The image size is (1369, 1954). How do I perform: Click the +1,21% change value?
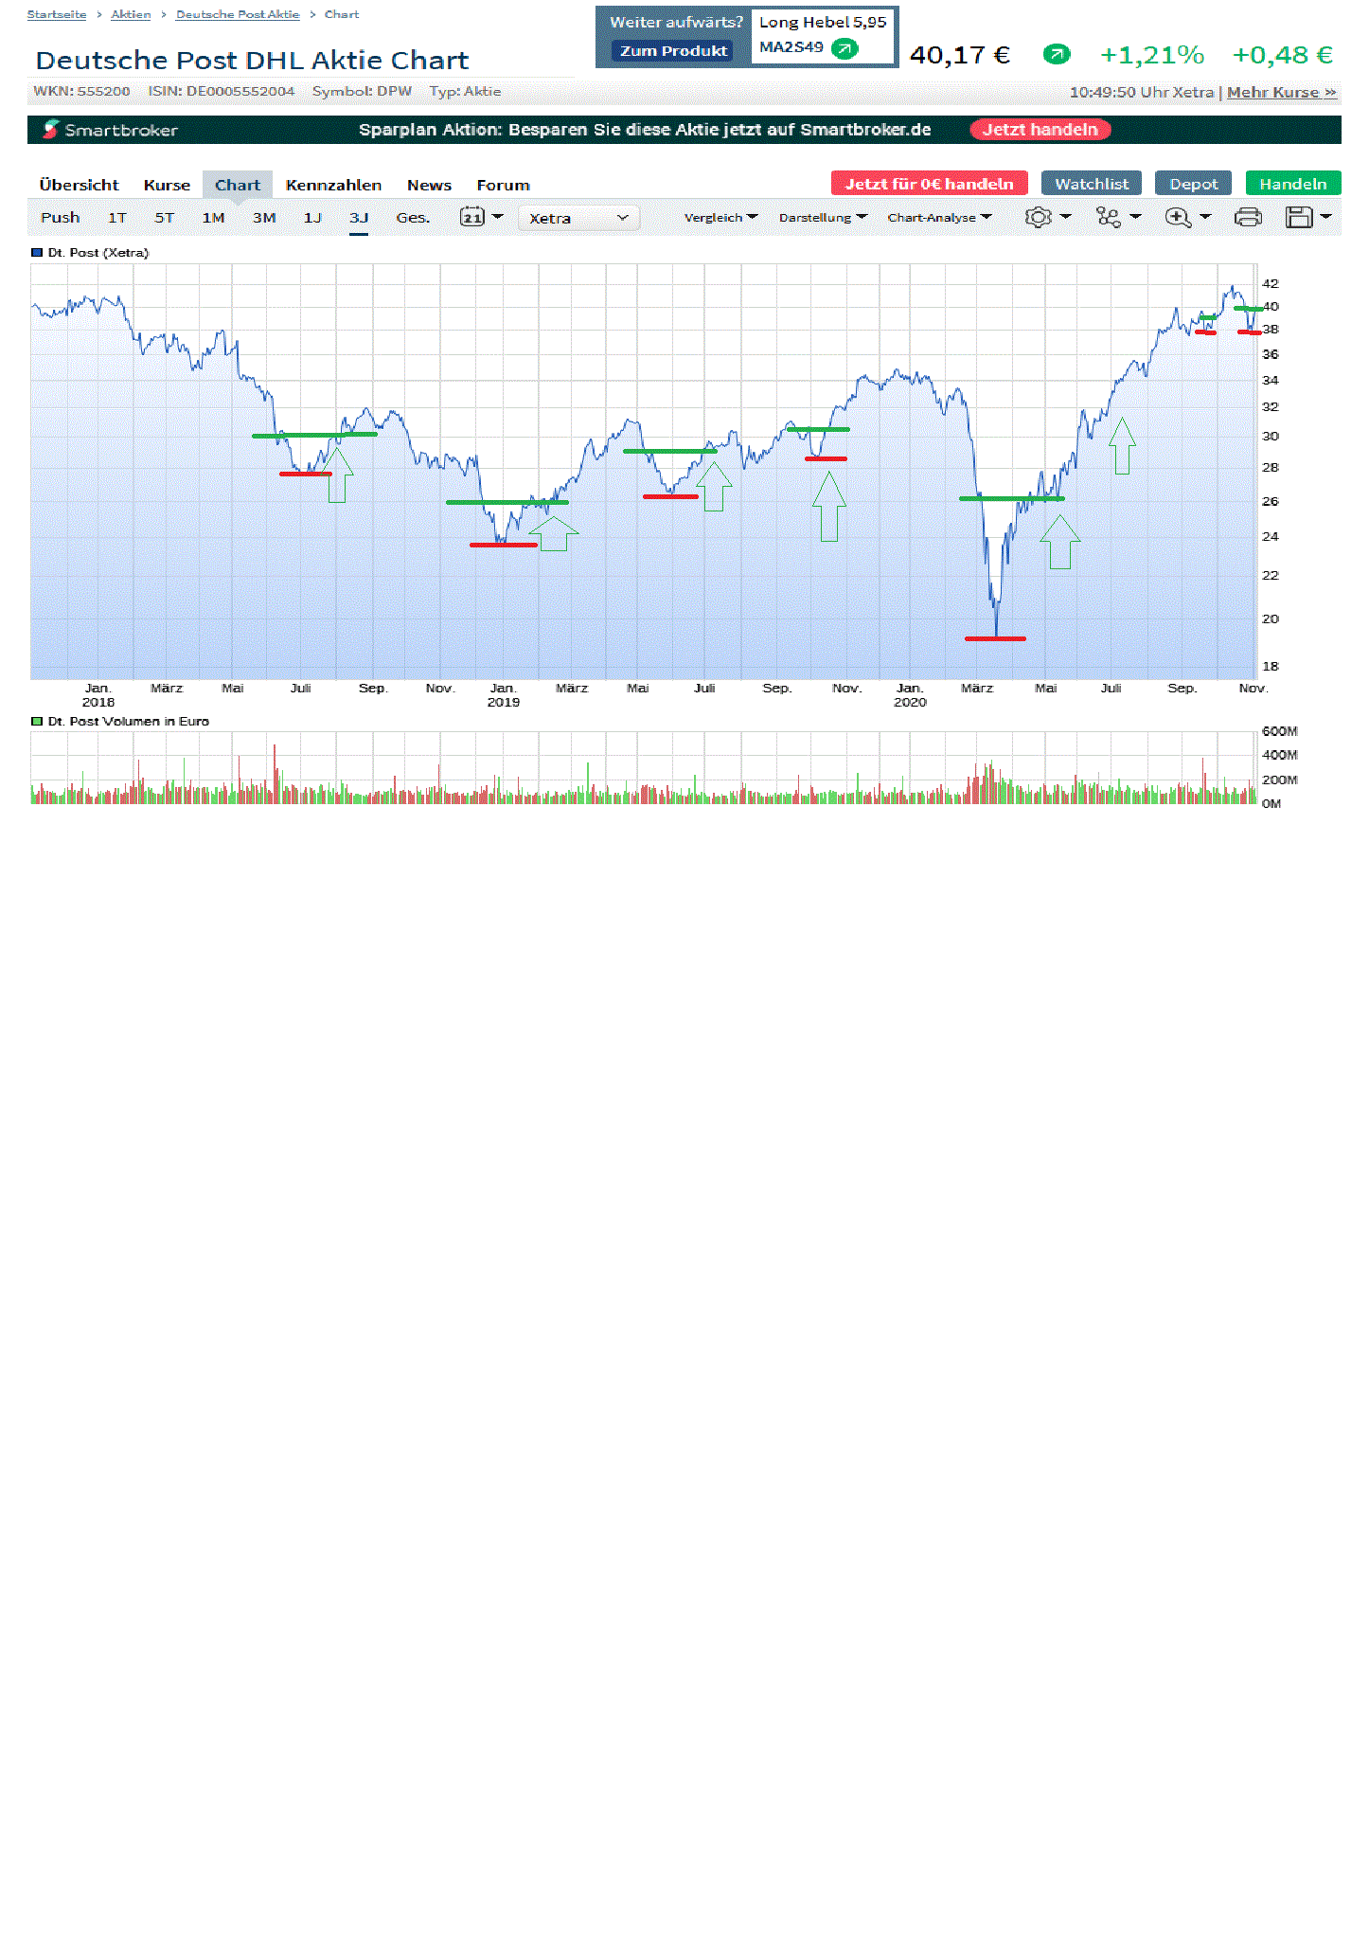pyautogui.click(x=1151, y=55)
